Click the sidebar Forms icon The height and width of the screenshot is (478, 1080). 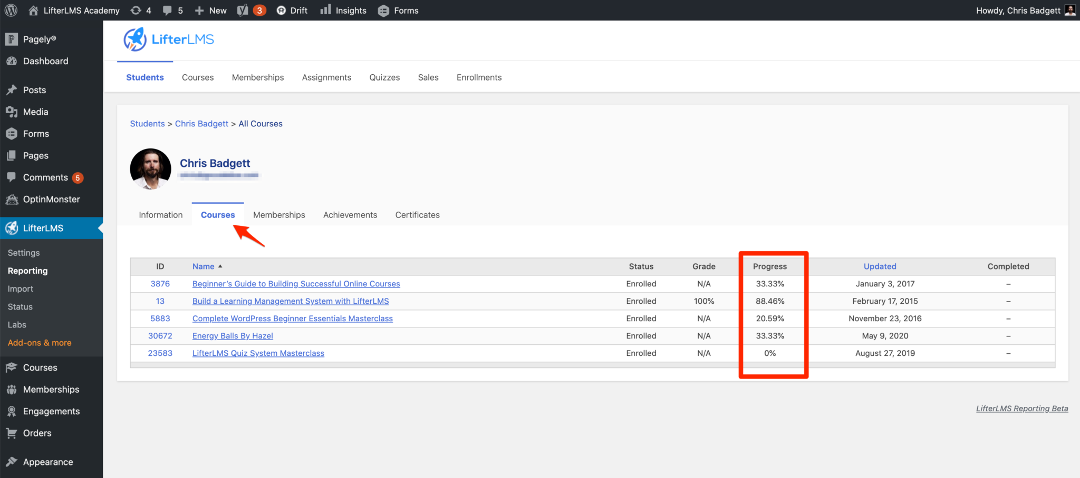12,134
